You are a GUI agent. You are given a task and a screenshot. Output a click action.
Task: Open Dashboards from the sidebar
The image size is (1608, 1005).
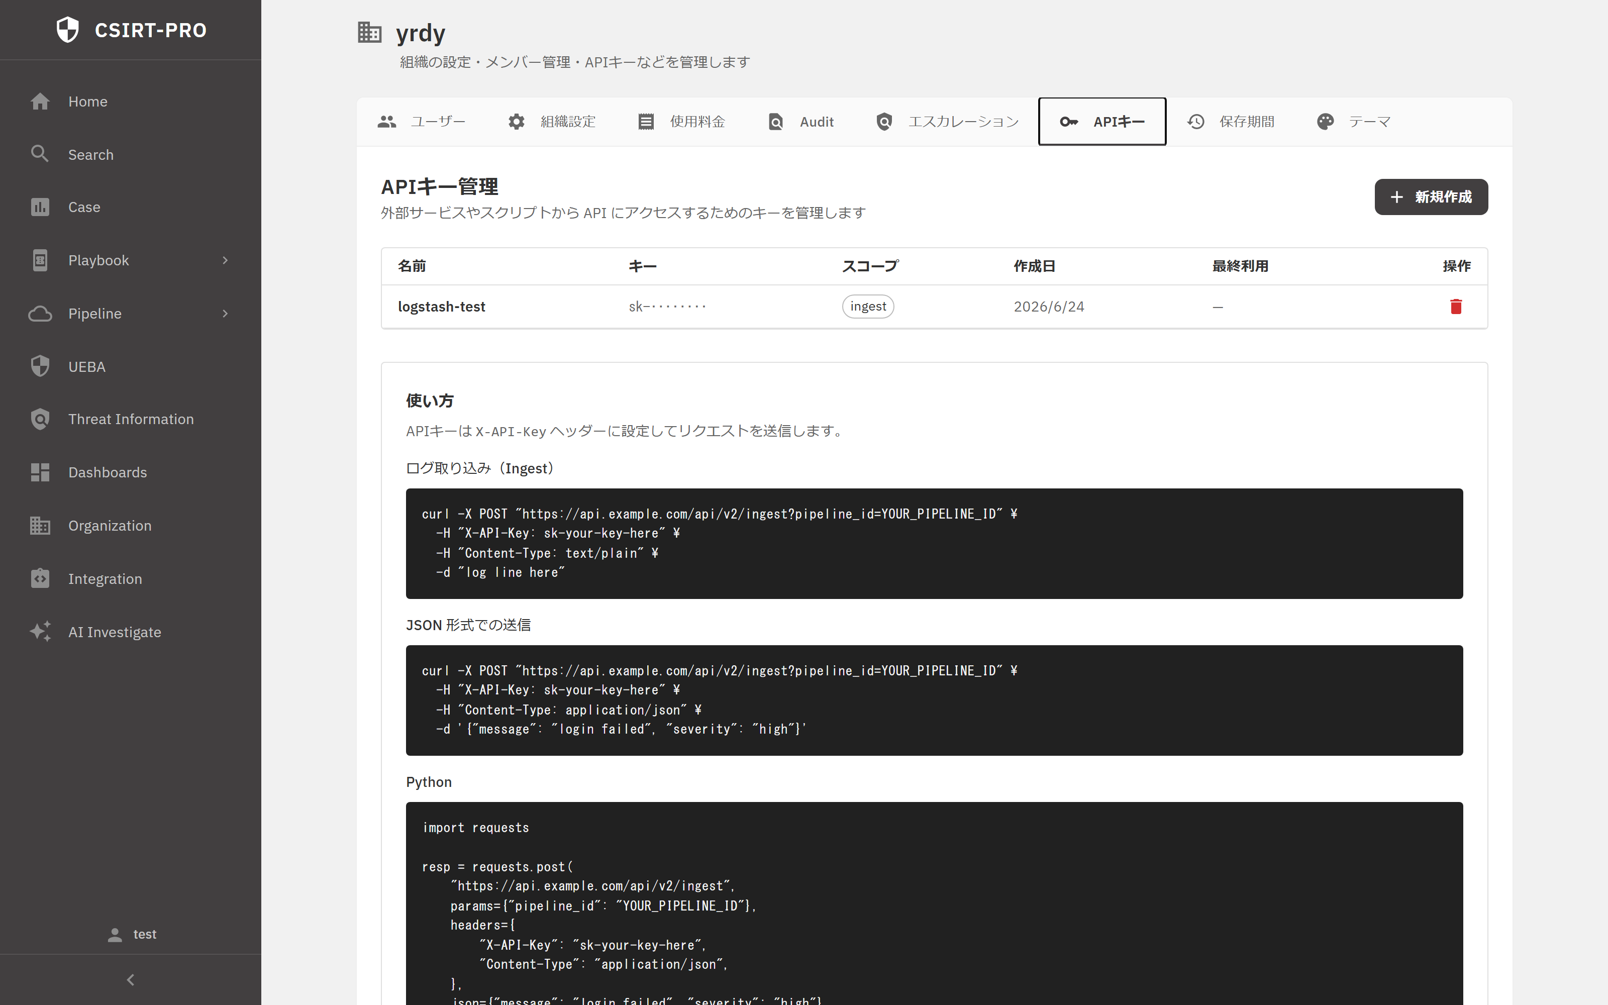(130, 472)
